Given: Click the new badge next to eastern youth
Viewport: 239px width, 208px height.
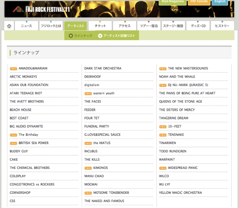Looking at the screenshot, I should 88,94.
